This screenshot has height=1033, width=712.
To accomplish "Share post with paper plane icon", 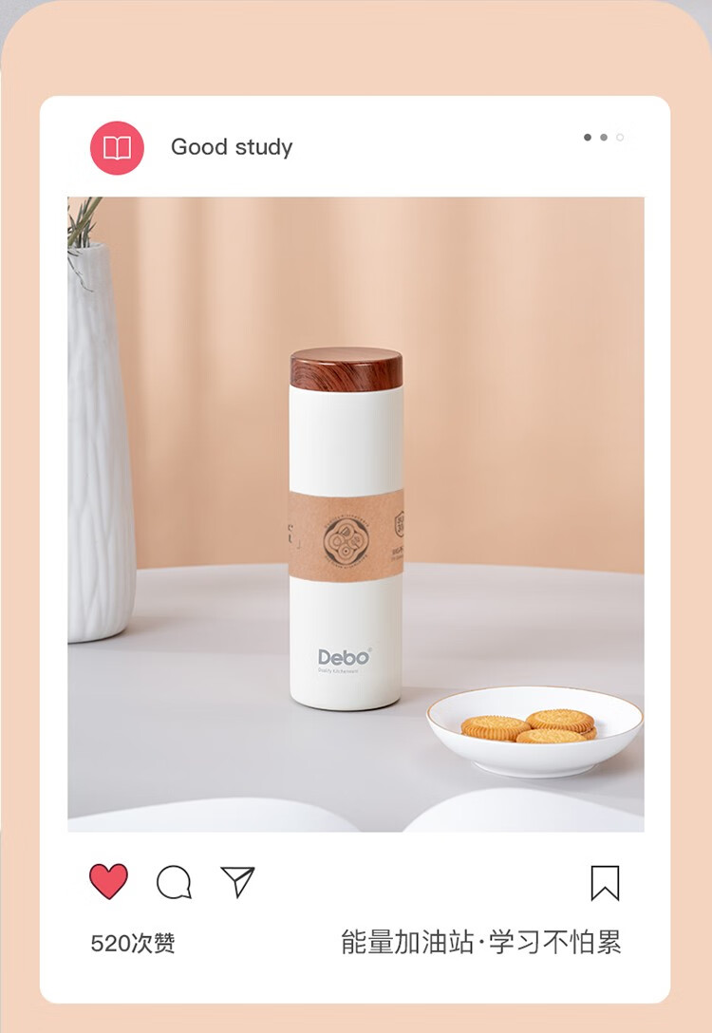I will tap(237, 881).
